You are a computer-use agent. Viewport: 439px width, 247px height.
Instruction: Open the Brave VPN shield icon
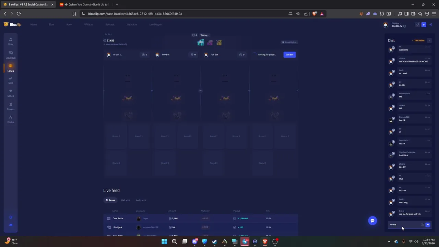coord(427,14)
